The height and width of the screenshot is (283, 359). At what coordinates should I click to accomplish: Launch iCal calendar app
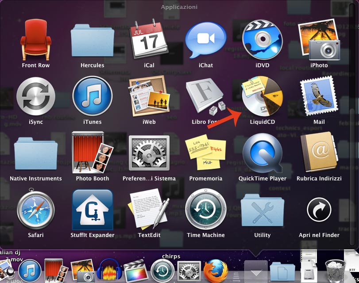coord(149,39)
